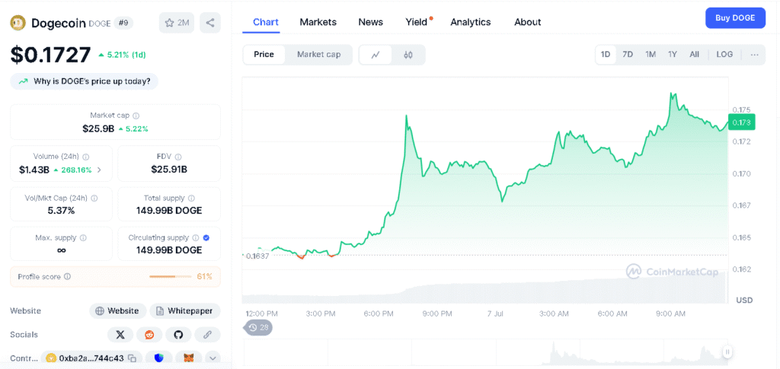Select the Market cap toggle

point(319,55)
